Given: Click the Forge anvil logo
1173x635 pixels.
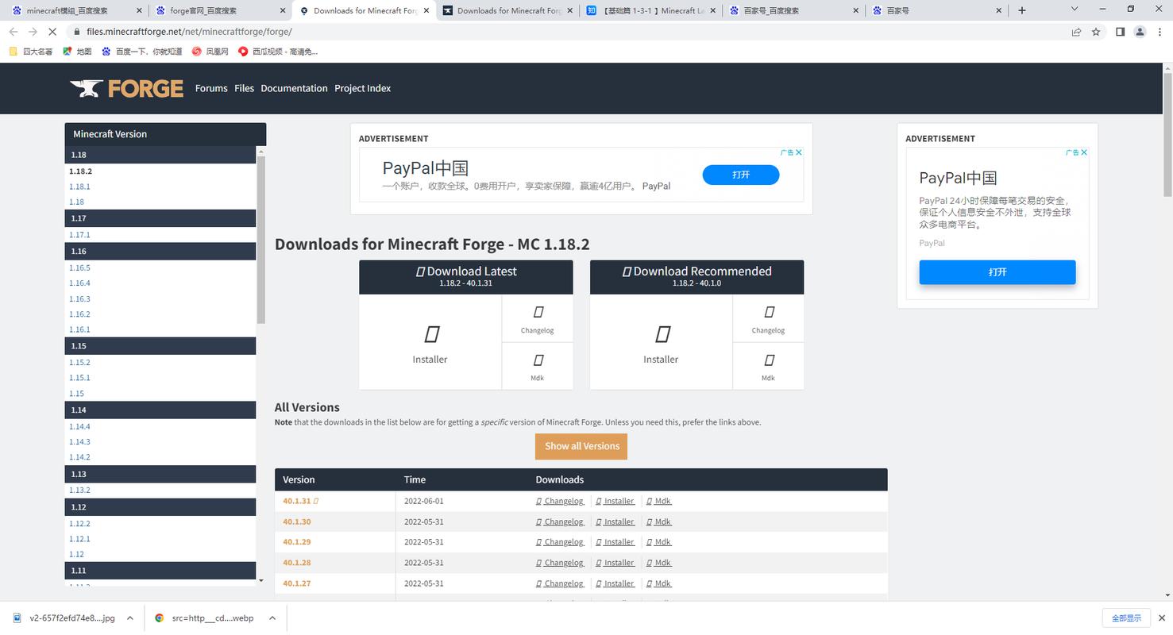Looking at the screenshot, I should (x=126, y=88).
